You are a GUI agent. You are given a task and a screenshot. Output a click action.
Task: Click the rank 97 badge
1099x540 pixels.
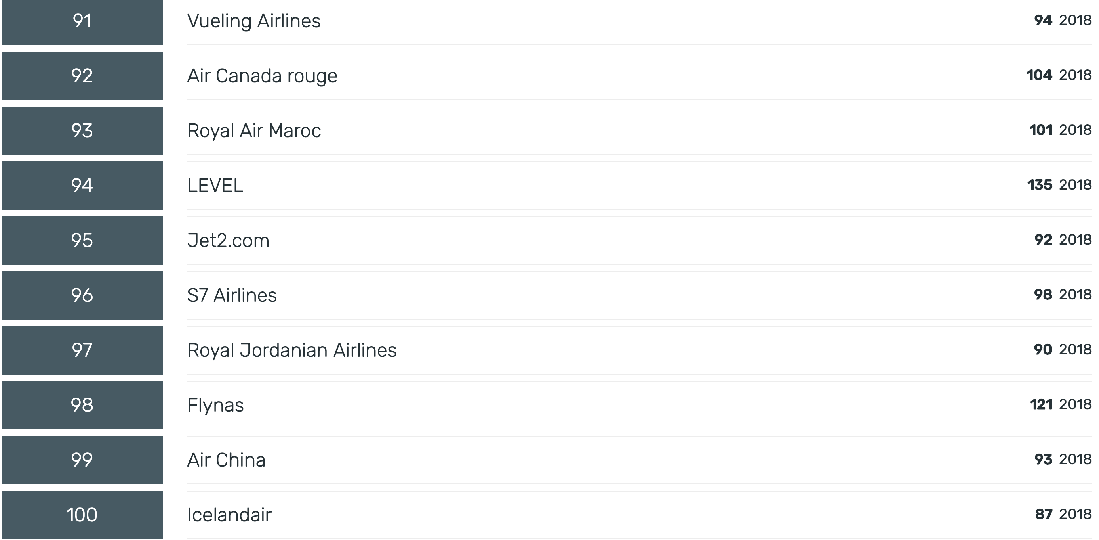82,350
